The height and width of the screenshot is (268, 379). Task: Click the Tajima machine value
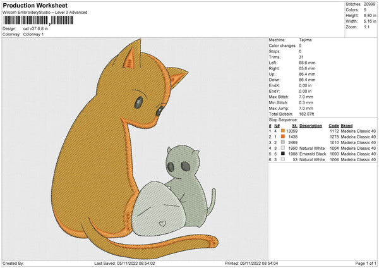tap(306, 40)
